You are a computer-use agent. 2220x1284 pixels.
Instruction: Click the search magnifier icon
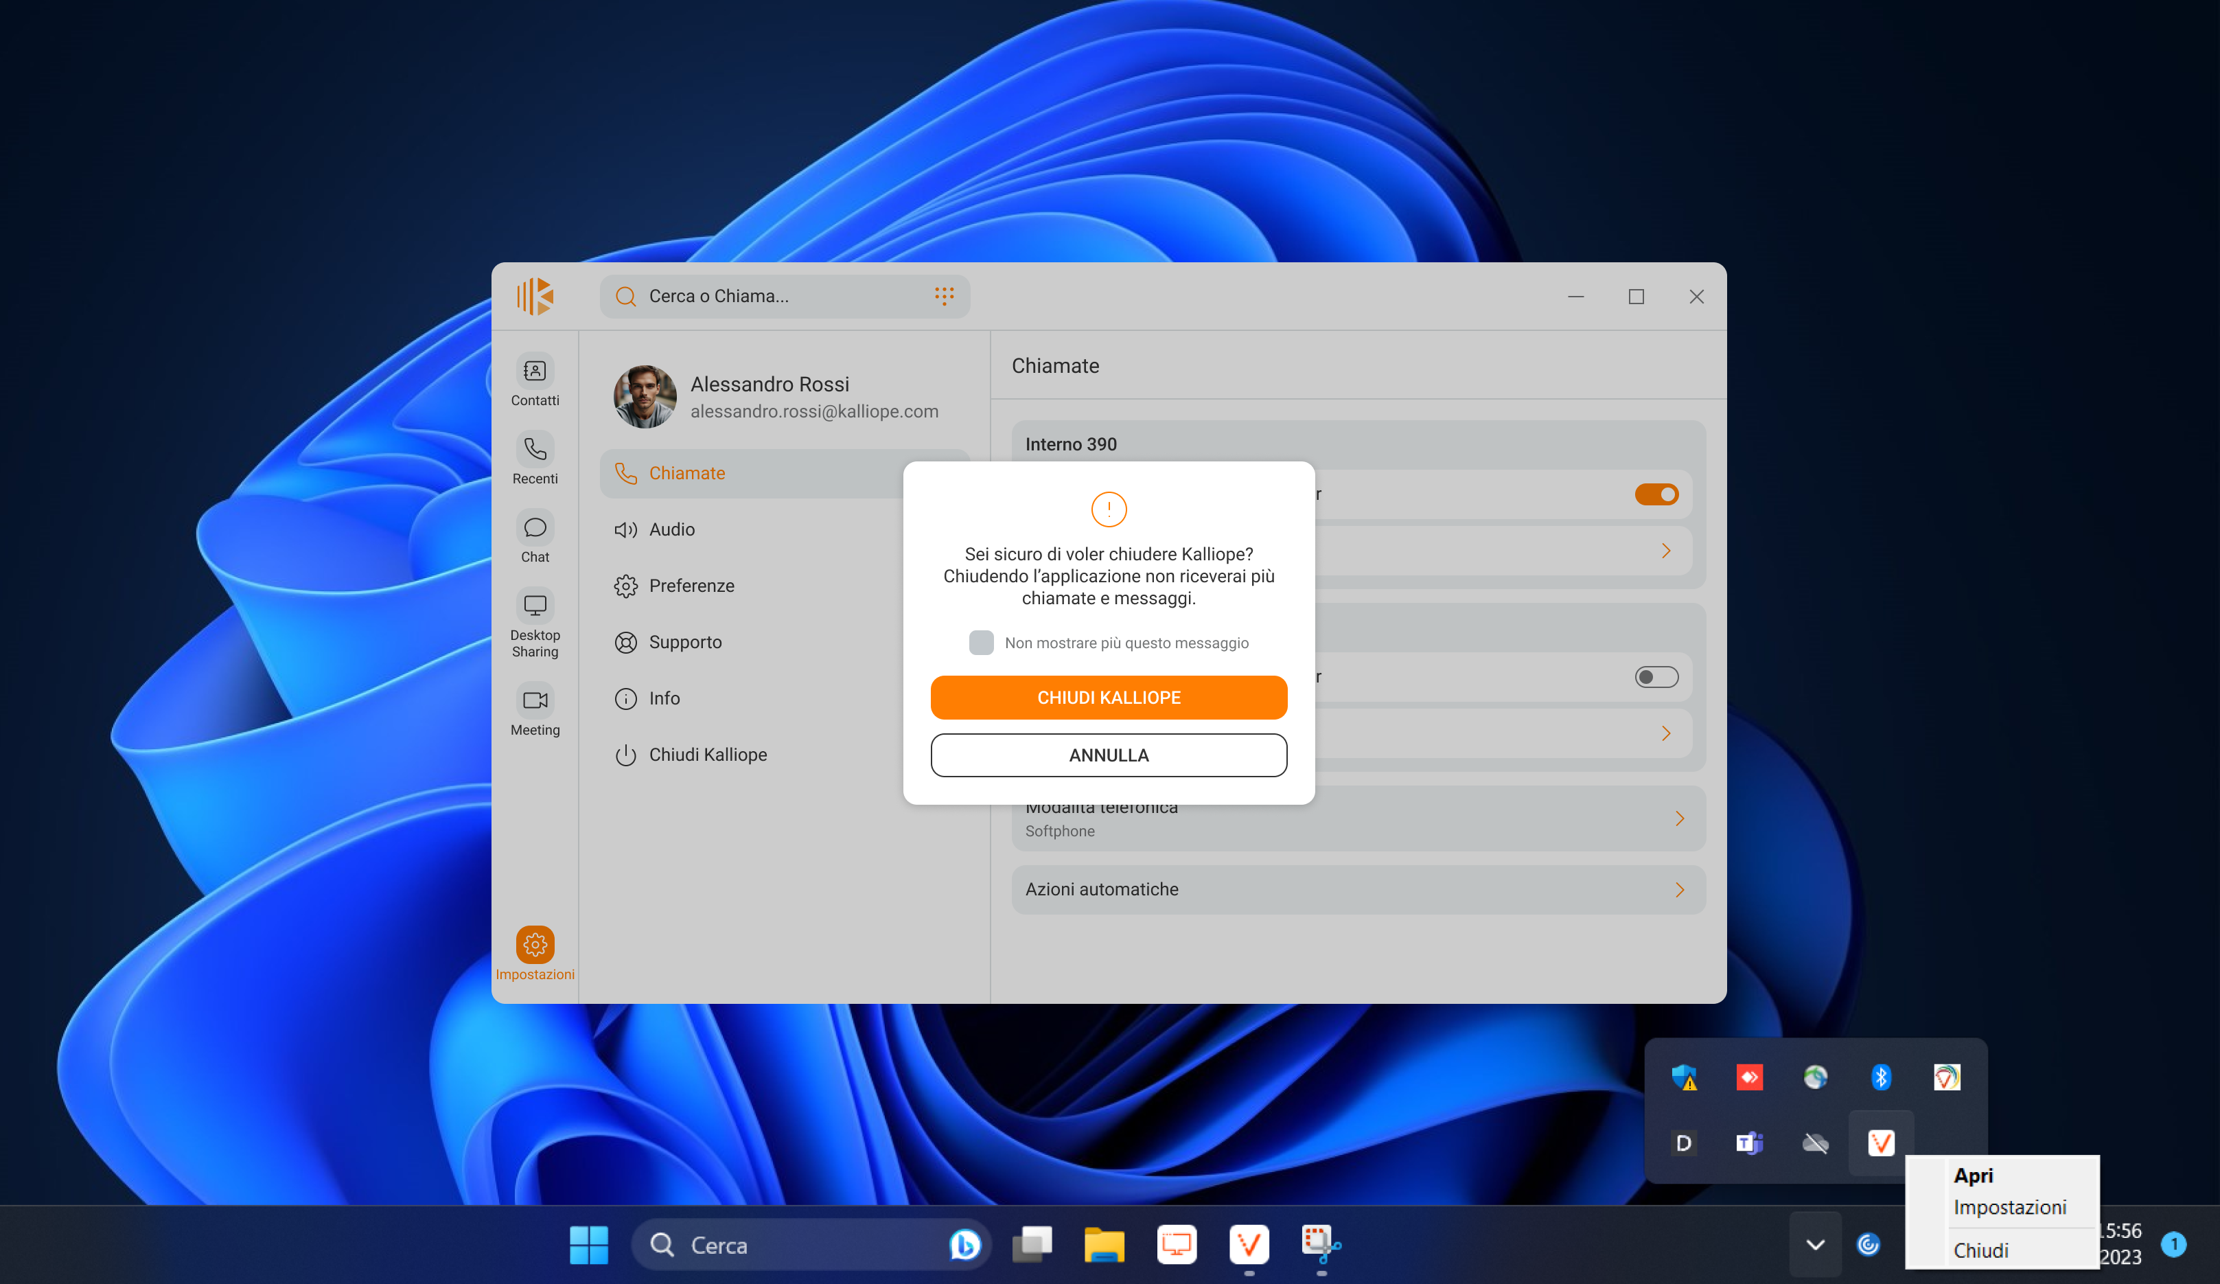(x=625, y=296)
